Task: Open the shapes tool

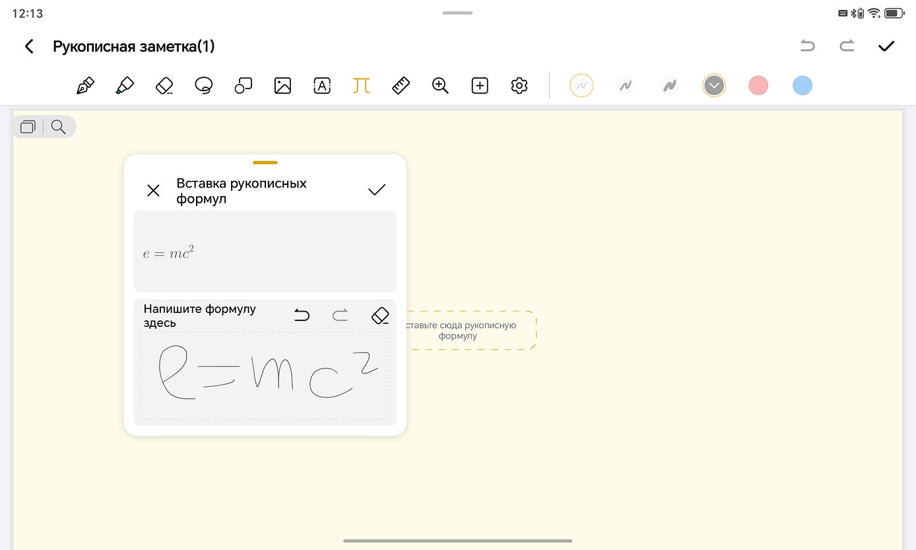Action: click(244, 86)
